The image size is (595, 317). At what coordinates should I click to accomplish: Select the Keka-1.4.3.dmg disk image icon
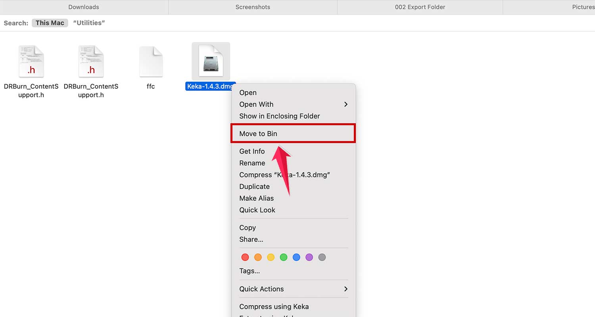(x=211, y=61)
